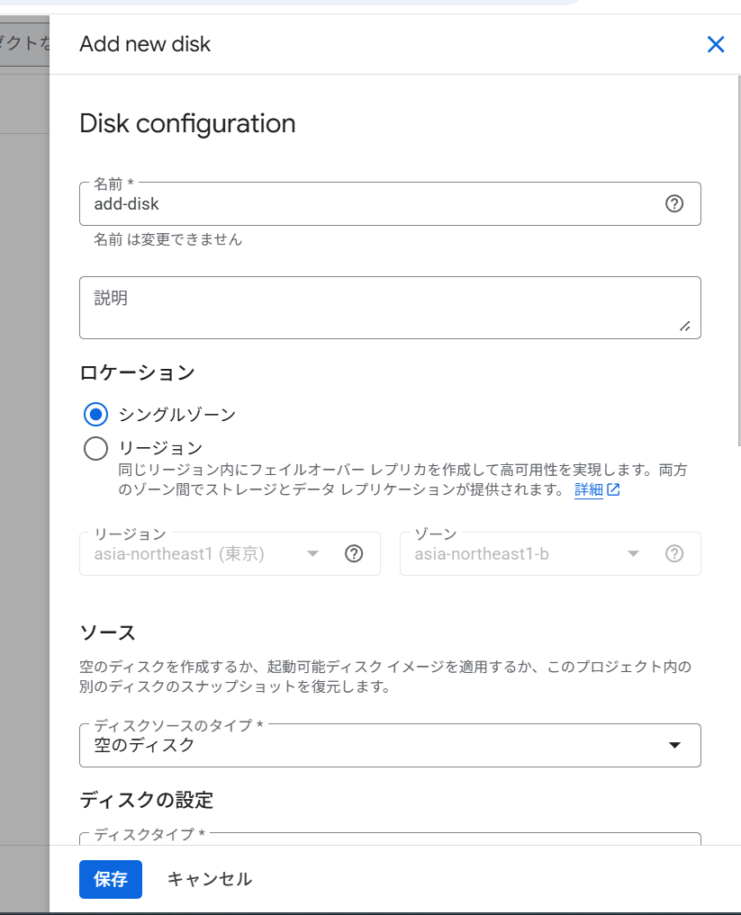Click into the 説明 text area

[378, 308]
